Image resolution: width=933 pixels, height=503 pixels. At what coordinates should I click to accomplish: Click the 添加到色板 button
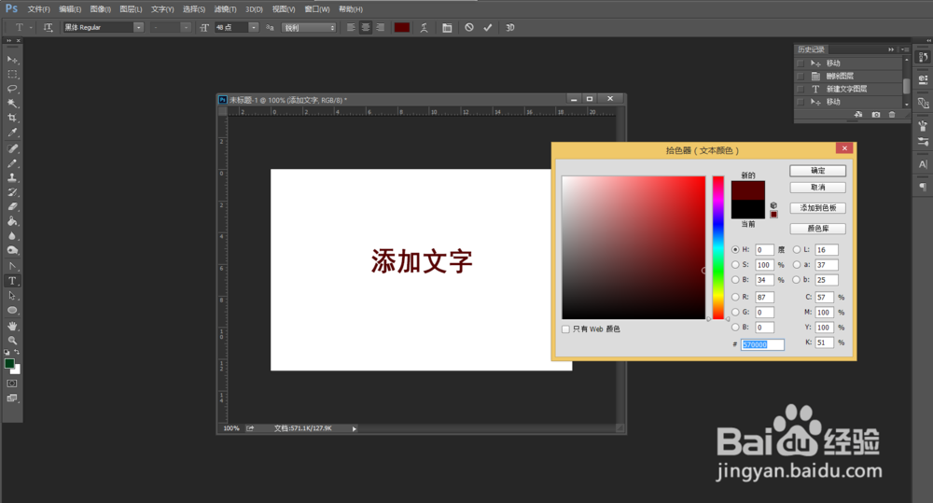818,208
